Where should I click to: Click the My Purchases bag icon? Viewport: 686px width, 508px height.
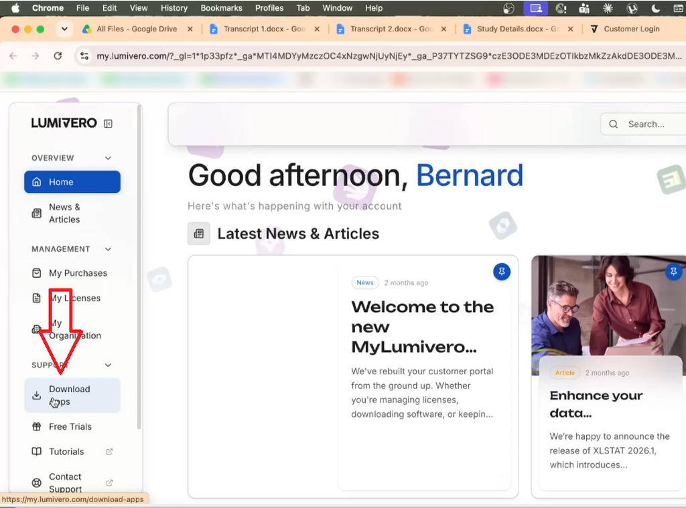37,273
